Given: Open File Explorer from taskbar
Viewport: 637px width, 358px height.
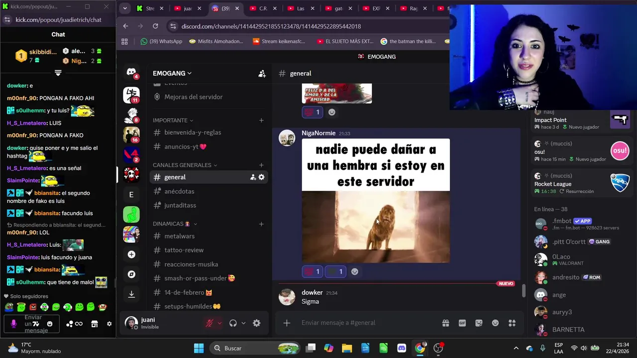Looking at the screenshot, I should coord(347,348).
